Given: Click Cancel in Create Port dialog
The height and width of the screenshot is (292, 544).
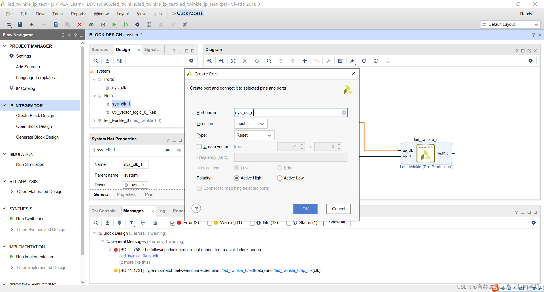Looking at the screenshot, I should [x=338, y=209].
